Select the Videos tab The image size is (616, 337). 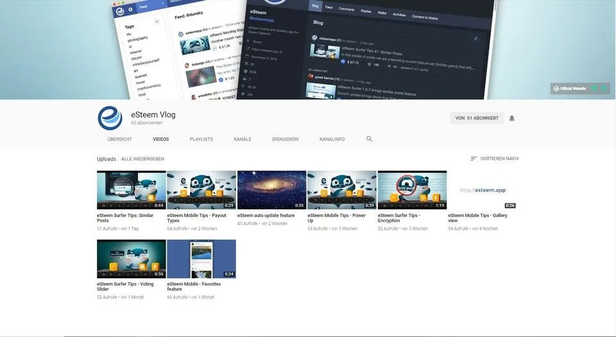[160, 139]
